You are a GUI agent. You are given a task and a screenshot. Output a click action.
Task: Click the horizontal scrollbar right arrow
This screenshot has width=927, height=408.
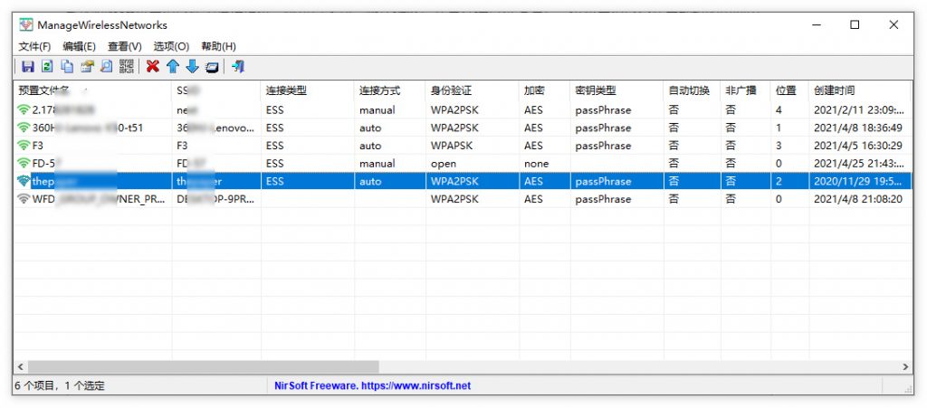point(906,366)
